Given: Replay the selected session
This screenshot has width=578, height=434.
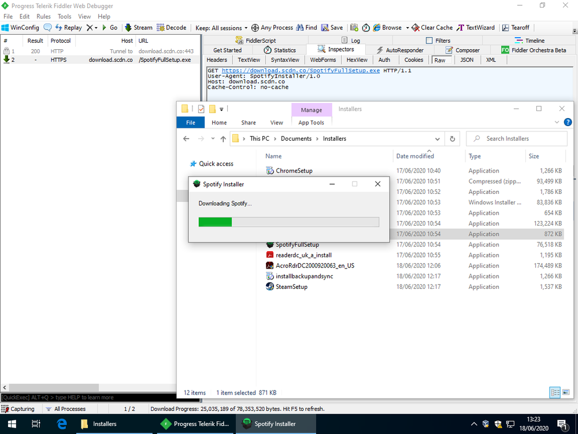Looking at the screenshot, I should pos(69,28).
